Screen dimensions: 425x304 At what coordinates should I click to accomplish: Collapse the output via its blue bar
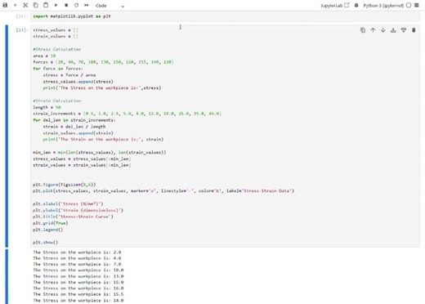pos(7,276)
